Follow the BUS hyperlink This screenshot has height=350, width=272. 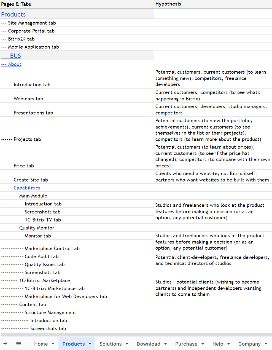point(11,56)
